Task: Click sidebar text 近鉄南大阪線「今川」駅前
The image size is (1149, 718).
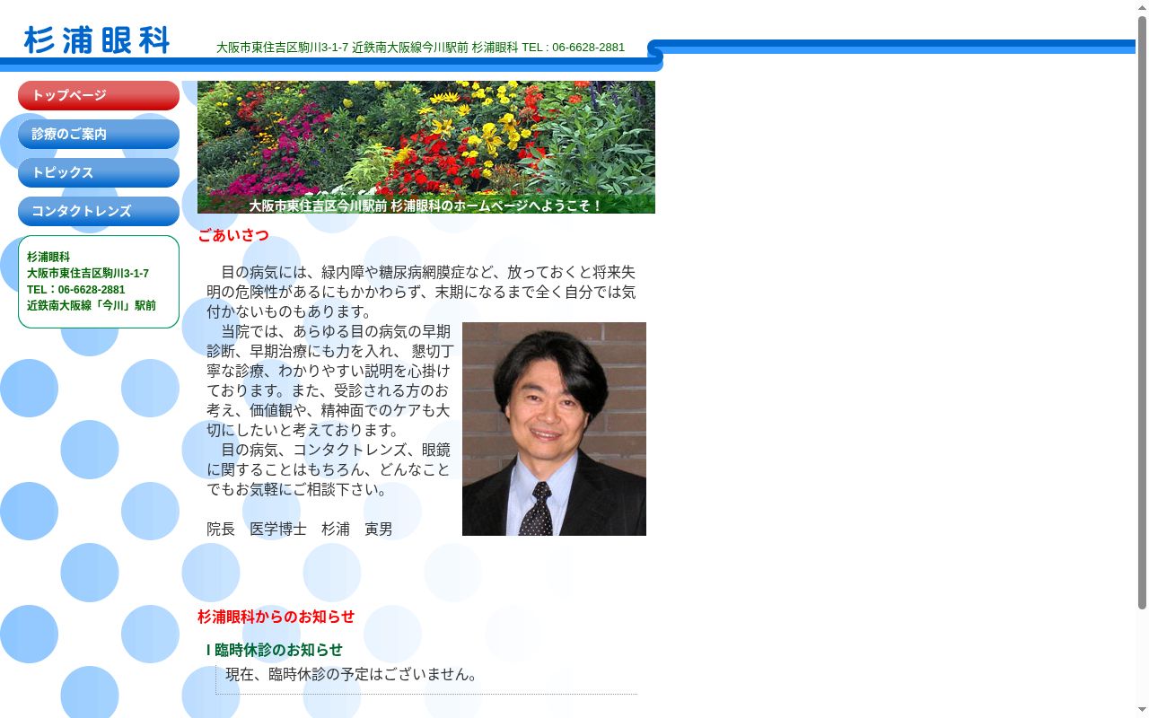Action: (x=92, y=306)
